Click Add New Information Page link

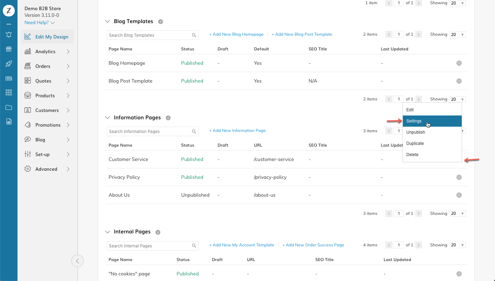tap(238, 131)
